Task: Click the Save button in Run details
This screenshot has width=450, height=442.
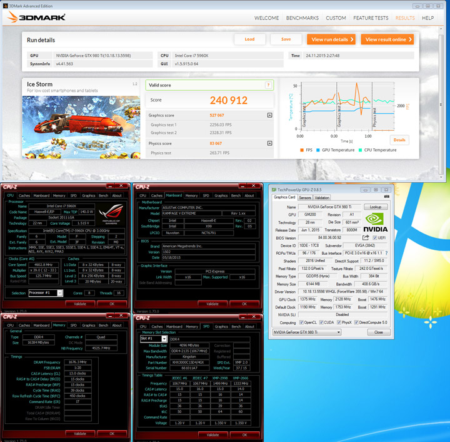Action: click(x=286, y=39)
